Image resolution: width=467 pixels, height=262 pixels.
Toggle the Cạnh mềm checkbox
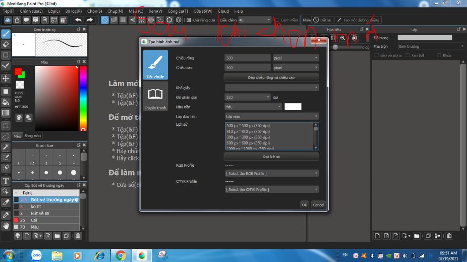pos(277,20)
